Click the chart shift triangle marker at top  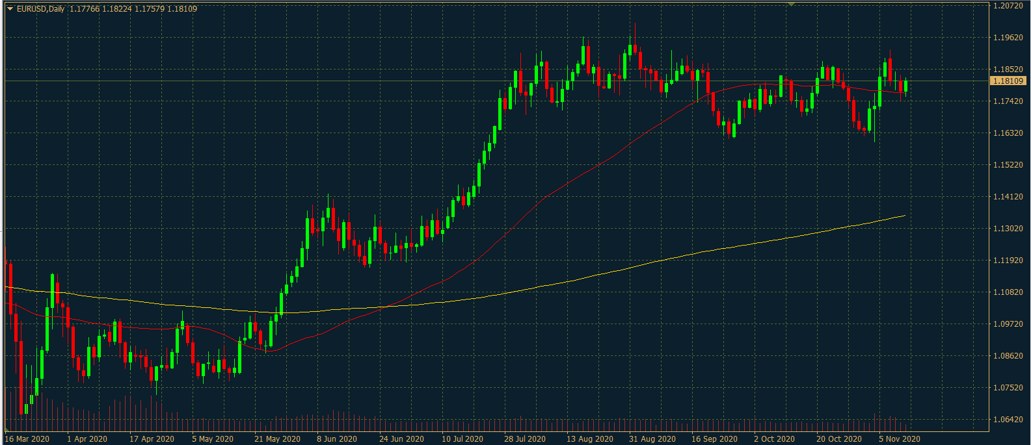(791, 4)
